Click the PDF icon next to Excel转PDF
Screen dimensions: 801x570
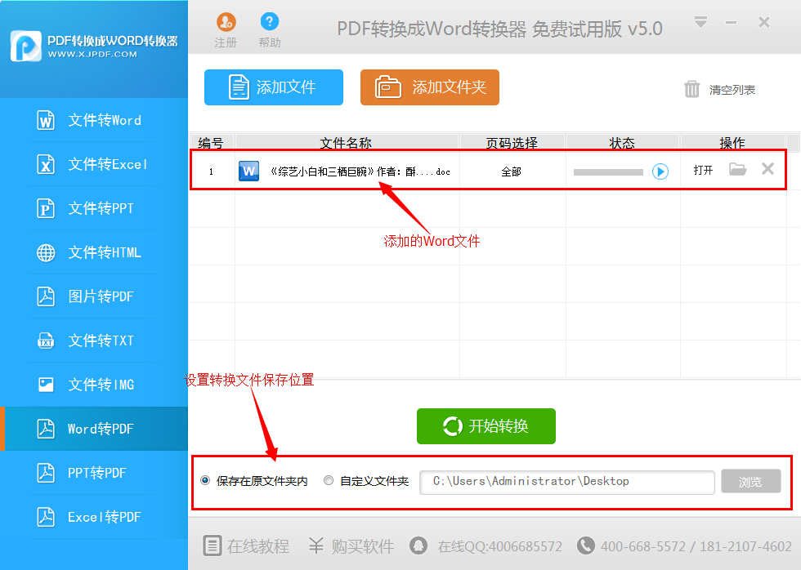coord(46,517)
